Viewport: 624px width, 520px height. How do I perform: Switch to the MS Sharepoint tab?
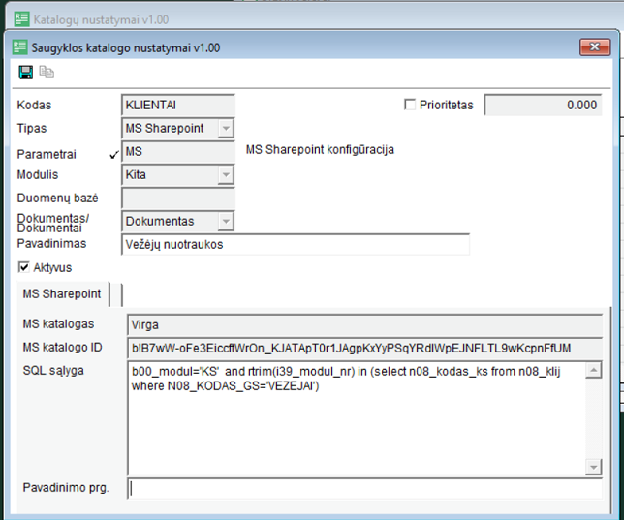pos(64,294)
